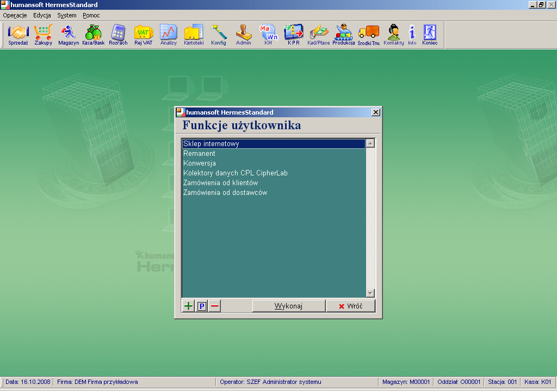This screenshot has width=557, height=391.
Task: Open the Rej VAT register
Action: 144,35
